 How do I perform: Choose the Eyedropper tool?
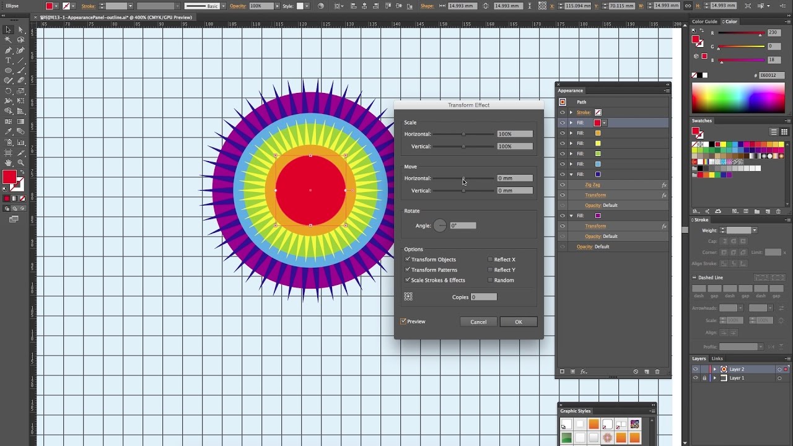(x=9, y=131)
